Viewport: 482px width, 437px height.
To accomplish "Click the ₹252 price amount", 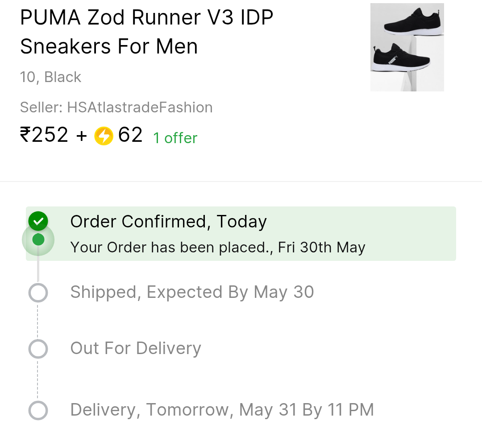I will pos(44,135).
